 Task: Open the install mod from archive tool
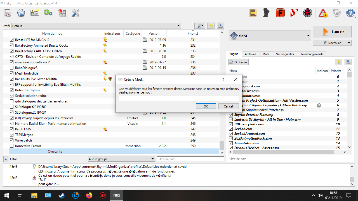(x=8, y=13)
